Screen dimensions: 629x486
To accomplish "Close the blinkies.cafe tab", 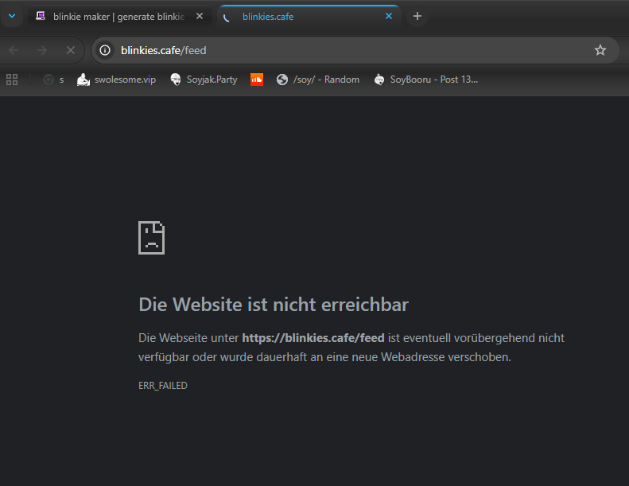I will 389,17.
